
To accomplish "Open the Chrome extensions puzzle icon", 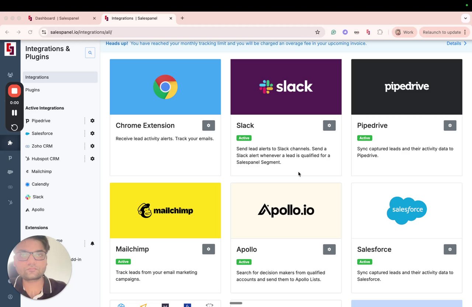I will click(x=380, y=32).
